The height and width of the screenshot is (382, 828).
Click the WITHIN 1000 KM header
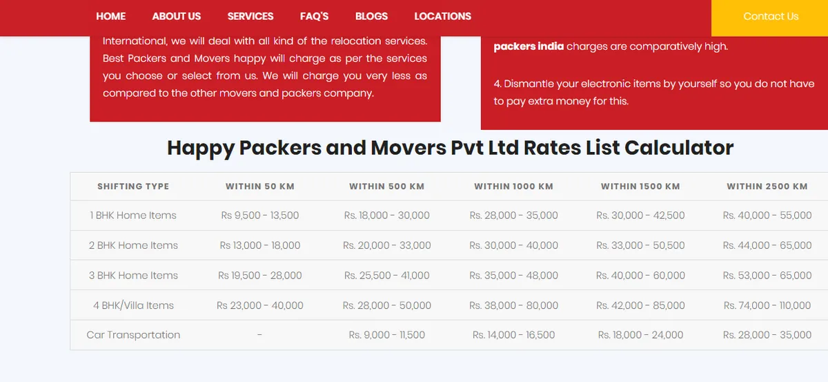click(x=513, y=187)
